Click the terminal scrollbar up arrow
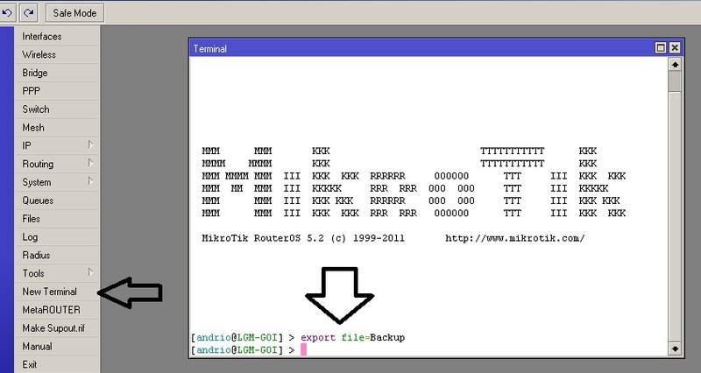The image size is (701, 373). pos(675,65)
